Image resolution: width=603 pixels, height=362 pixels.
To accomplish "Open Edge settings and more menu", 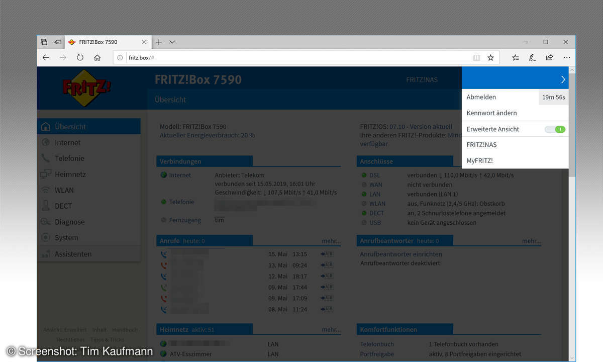I will point(567,58).
